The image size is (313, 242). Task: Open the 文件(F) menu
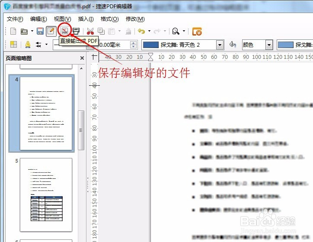point(15,19)
